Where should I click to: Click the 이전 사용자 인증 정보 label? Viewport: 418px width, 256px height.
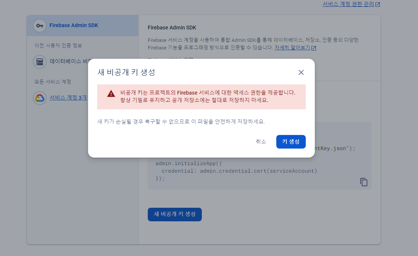click(x=58, y=46)
